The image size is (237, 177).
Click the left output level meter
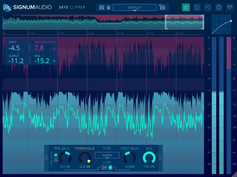coord(214,105)
